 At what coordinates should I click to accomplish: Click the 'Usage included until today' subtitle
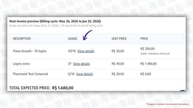point(56,26)
